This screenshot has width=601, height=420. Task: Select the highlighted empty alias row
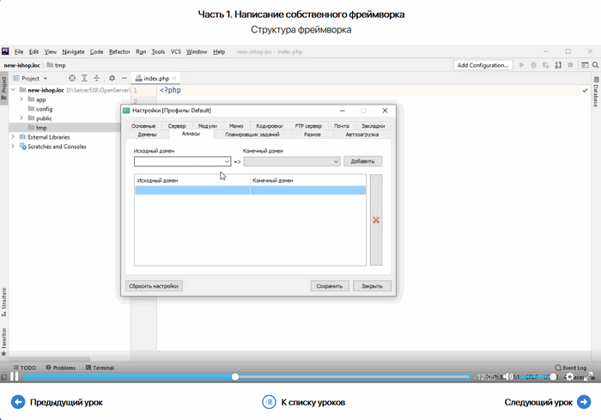(250, 191)
